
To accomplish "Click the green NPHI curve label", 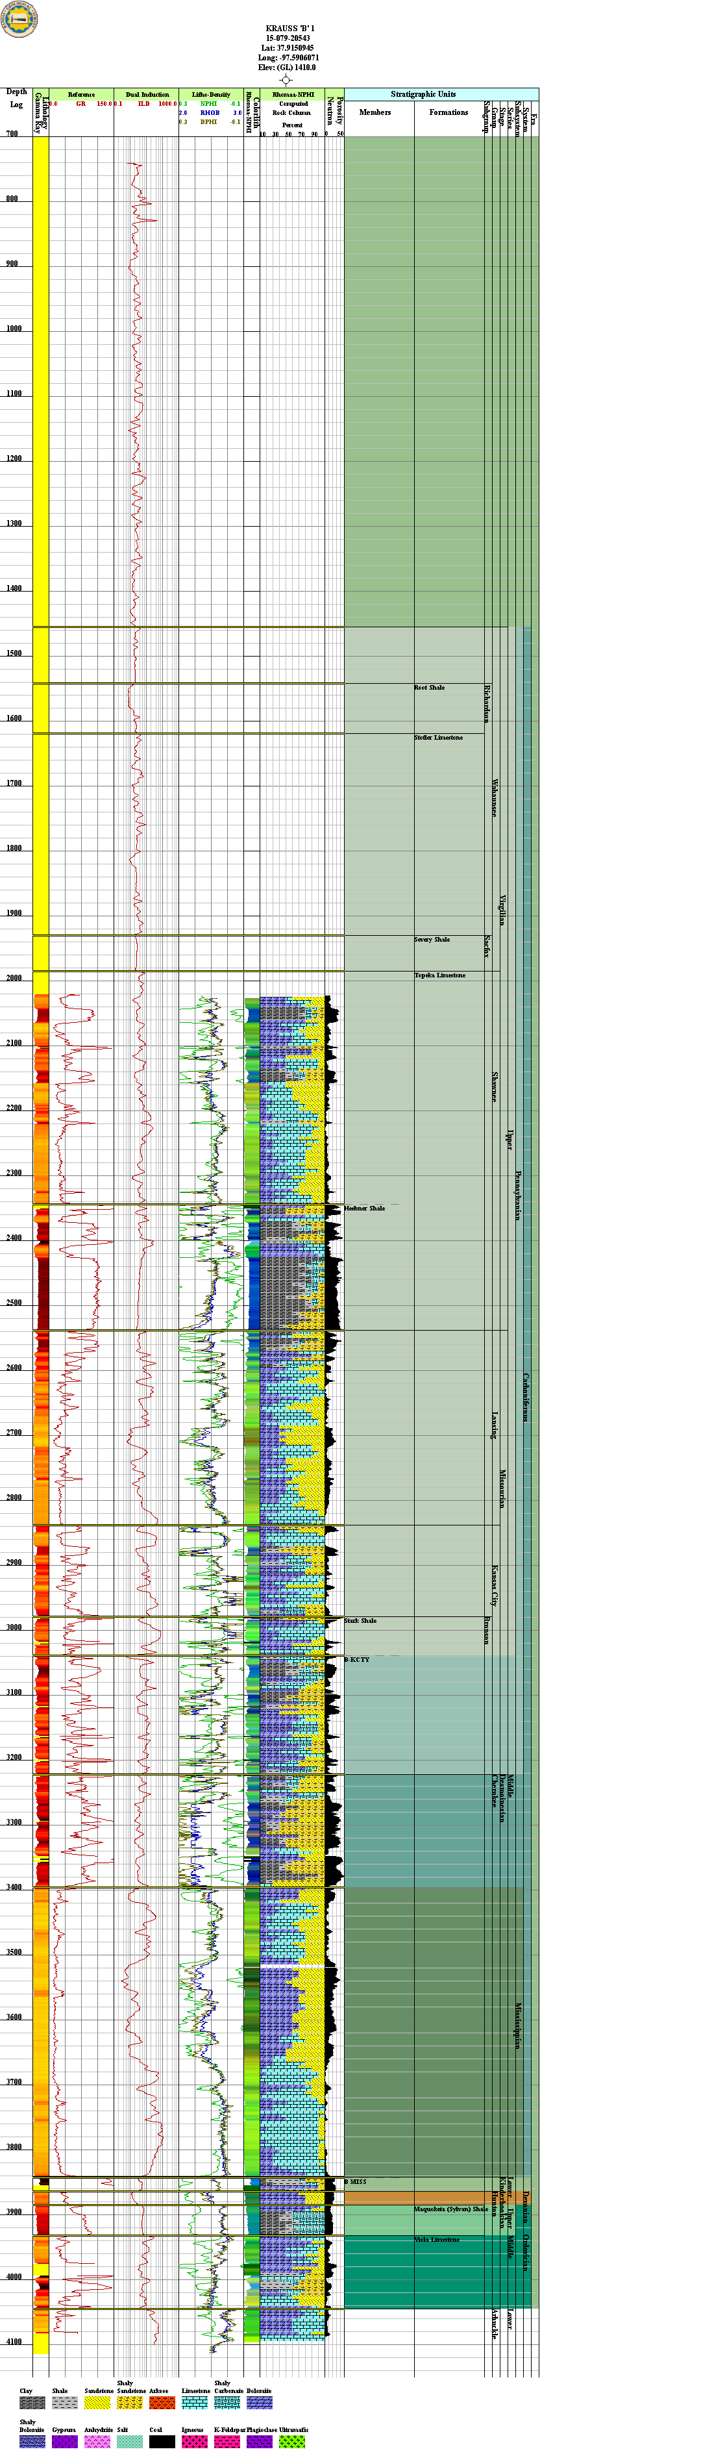I will [209, 104].
